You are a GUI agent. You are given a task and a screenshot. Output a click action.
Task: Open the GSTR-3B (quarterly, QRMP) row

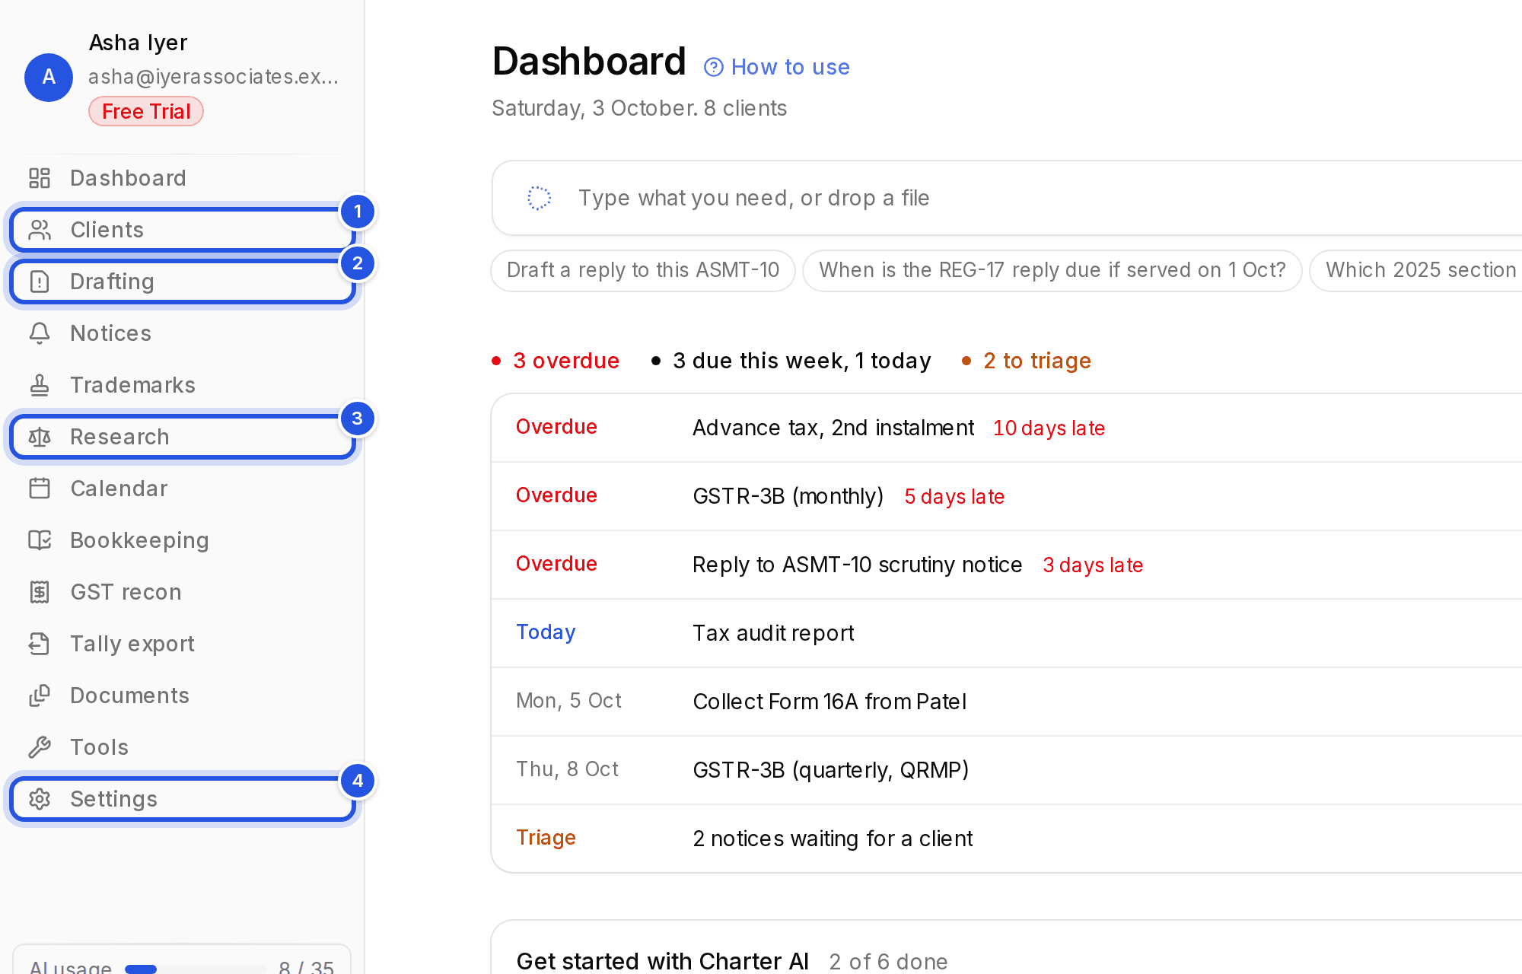coord(1007,770)
